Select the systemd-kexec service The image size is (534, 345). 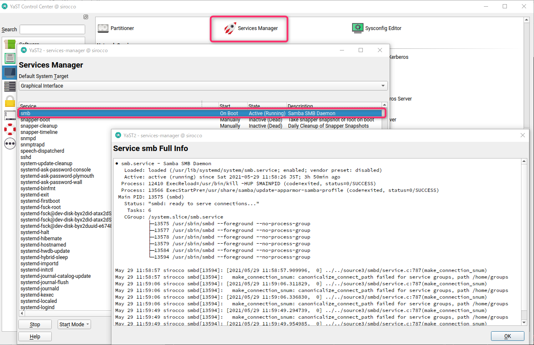click(37, 295)
